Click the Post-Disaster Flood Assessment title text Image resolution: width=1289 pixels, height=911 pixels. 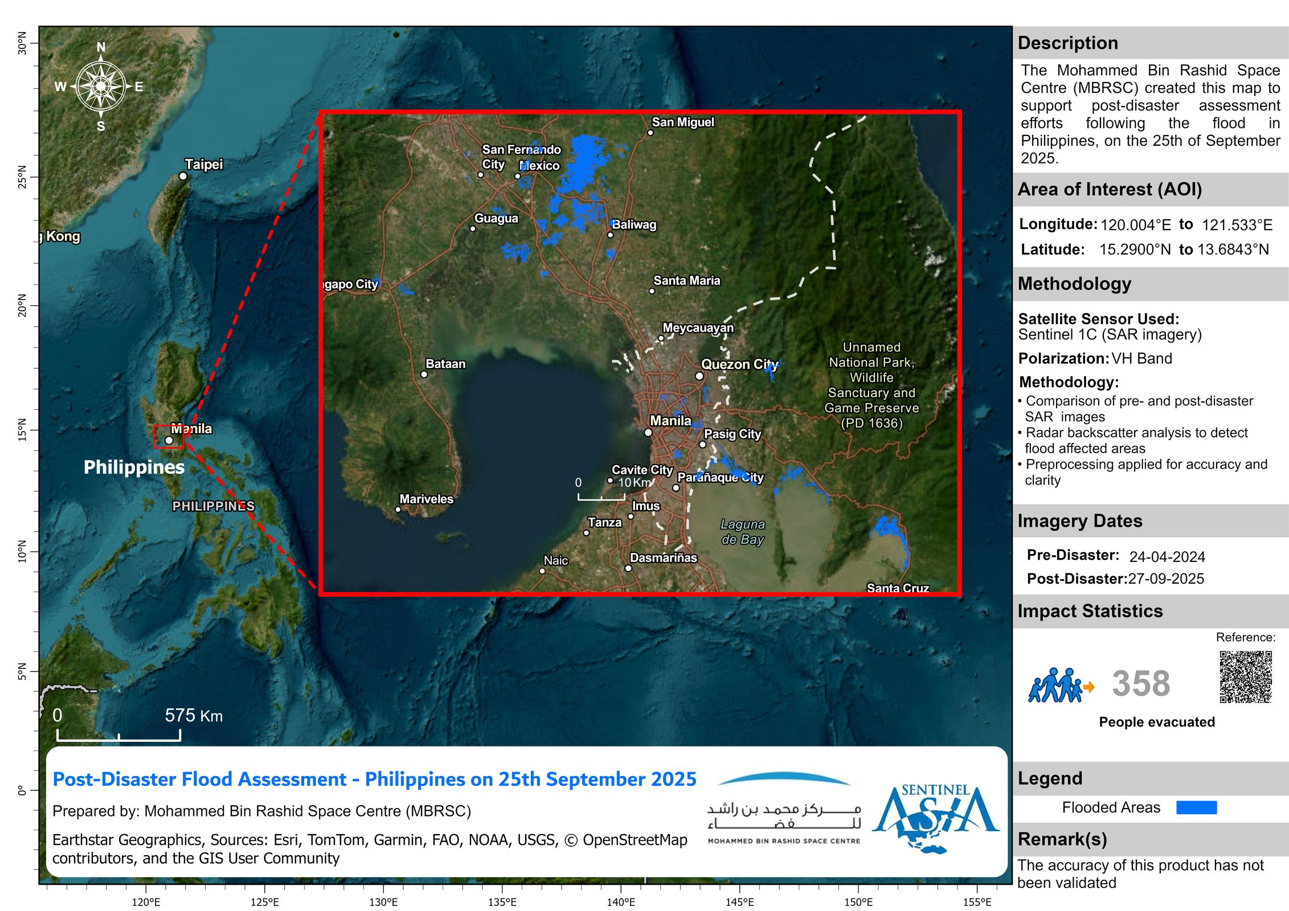pyautogui.click(x=374, y=779)
